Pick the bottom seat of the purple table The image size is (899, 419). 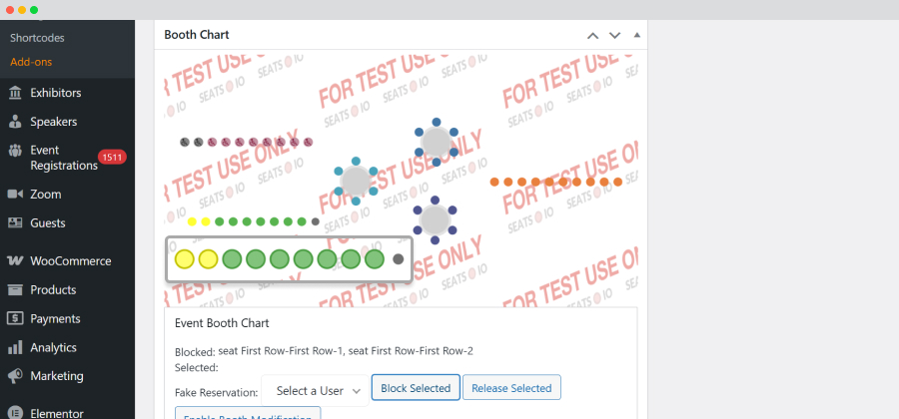click(435, 240)
